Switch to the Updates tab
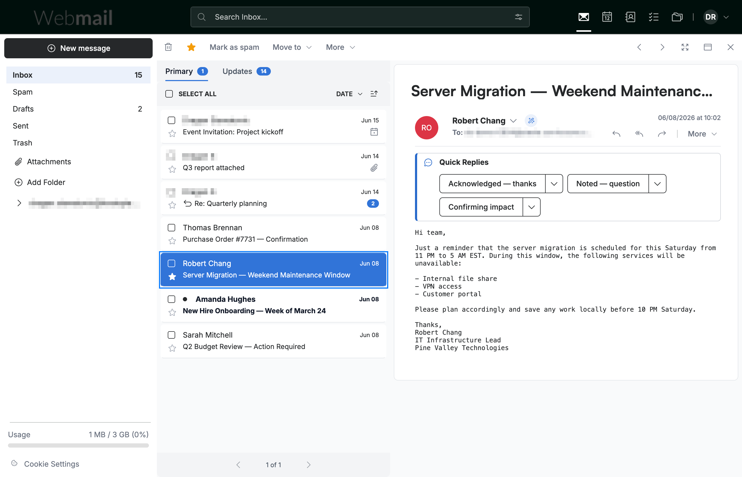742x477 pixels. 246,71
